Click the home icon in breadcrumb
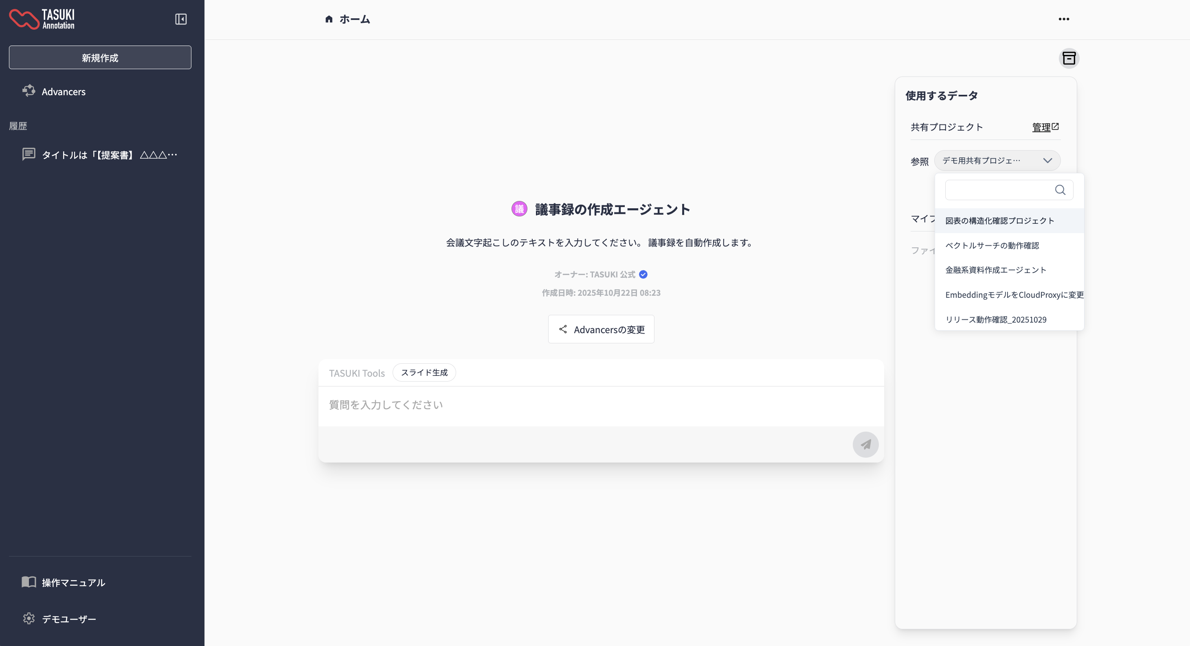 [329, 19]
